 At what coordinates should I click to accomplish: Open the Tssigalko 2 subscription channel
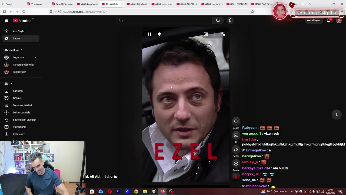pyautogui.click(x=21, y=72)
